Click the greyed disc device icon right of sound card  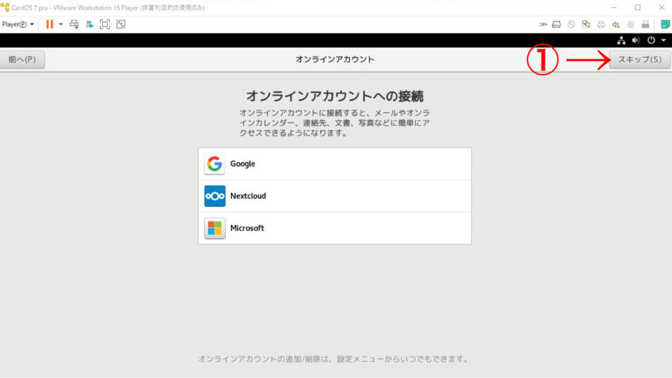click(x=631, y=24)
